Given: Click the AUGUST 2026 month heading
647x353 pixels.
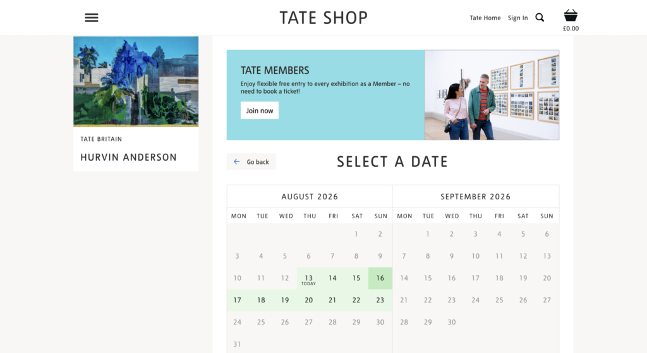Looking at the screenshot, I should pos(310,197).
